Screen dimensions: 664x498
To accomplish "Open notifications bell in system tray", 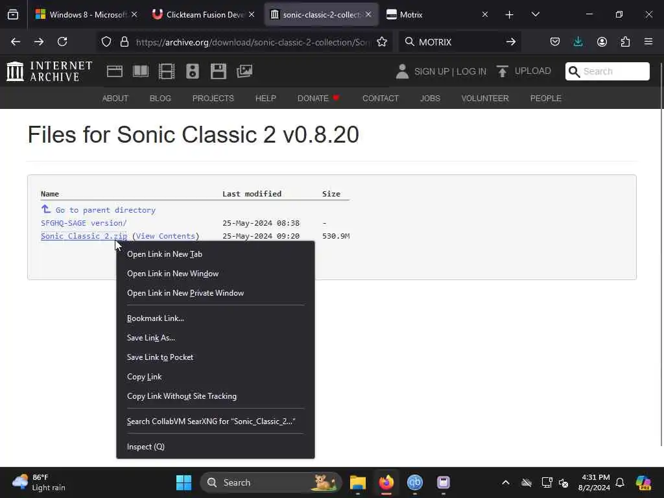I will (x=620, y=482).
